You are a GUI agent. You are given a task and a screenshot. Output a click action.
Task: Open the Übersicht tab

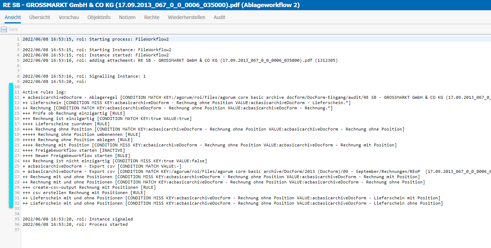click(x=40, y=17)
